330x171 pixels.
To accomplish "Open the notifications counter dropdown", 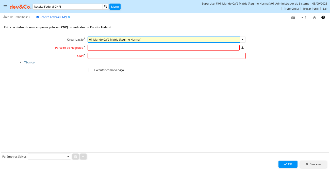I will click(x=304, y=18).
